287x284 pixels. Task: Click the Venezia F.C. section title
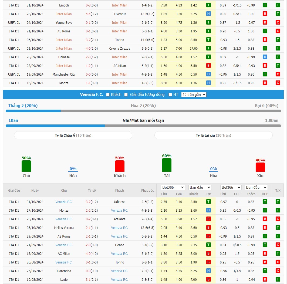click(92, 94)
